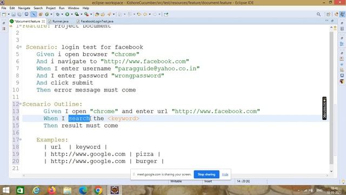The height and width of the screenshot is (195, 346).
Task: Click the magnifier Quick Access search icon
Action: pyautogui.click(x=318, y=15)
